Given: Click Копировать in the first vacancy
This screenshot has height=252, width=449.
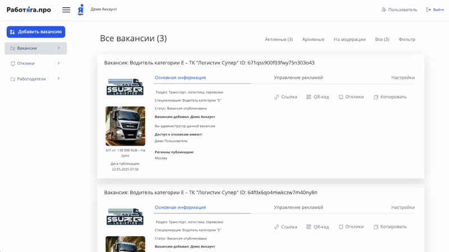Looking at the screenshot, I should coord(376,97).
